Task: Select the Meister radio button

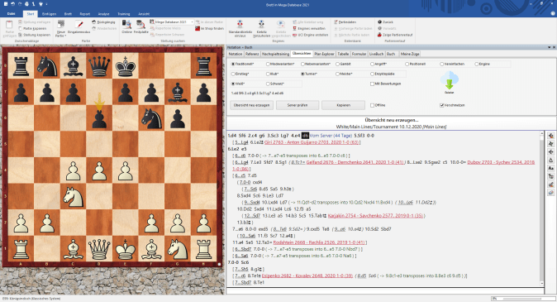Action: coord(337,74)
